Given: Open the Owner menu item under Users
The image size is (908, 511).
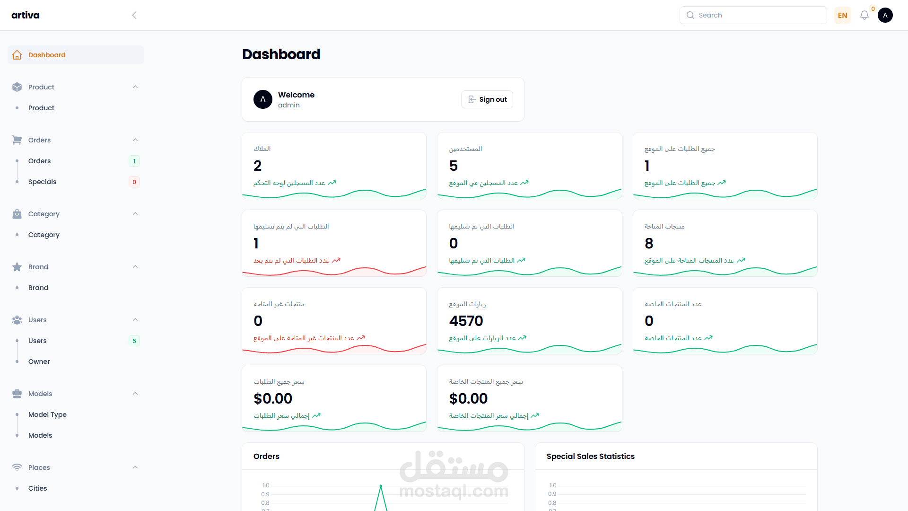Looking at the screenshot, I should point(39,361).
